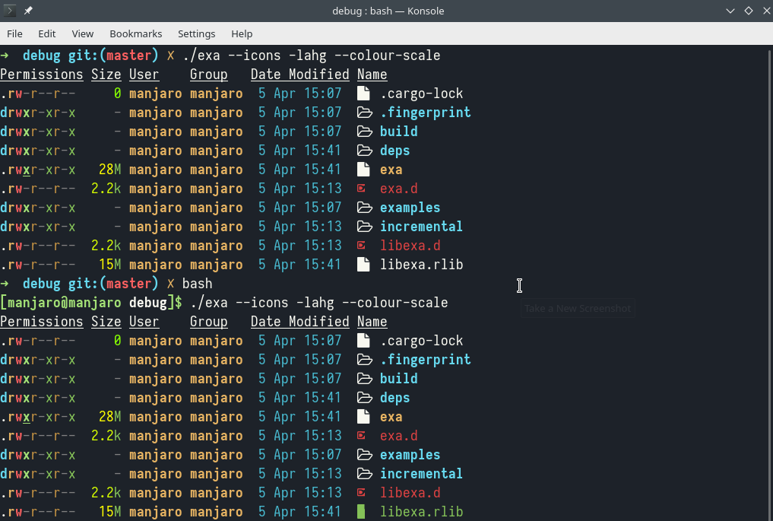Click the Konsole icon in the title bar
Viewport: 773px width, 521px height.
pos(10,11)
